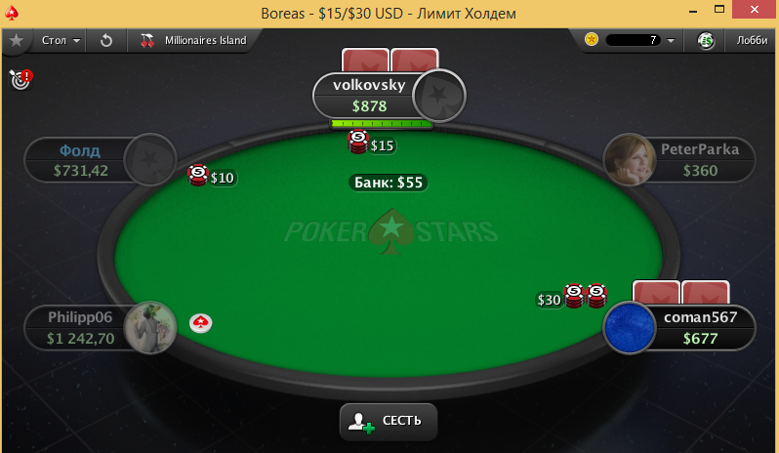The height and width of the screenshot is (453, 779).
Task: Click PeterParka's avatar photo
Action: tap(629, 159)
